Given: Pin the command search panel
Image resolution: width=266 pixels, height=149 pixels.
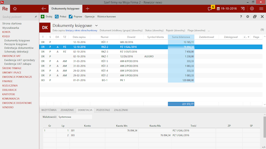Looking at the screenshot, I should (x=36, y=17).
